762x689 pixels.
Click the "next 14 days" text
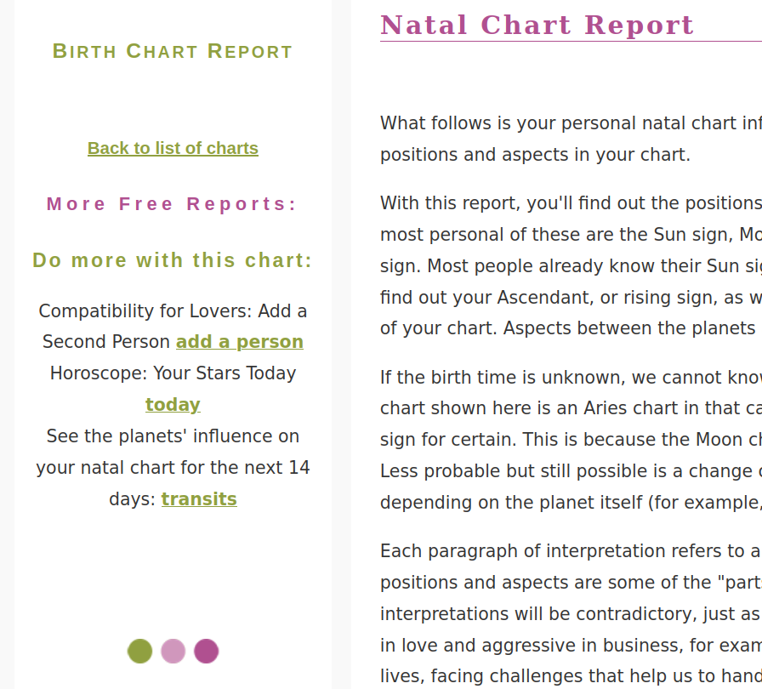(255, 469)
